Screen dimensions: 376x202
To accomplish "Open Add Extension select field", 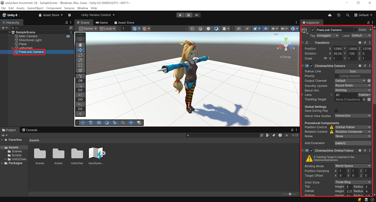I will (353, 143).
